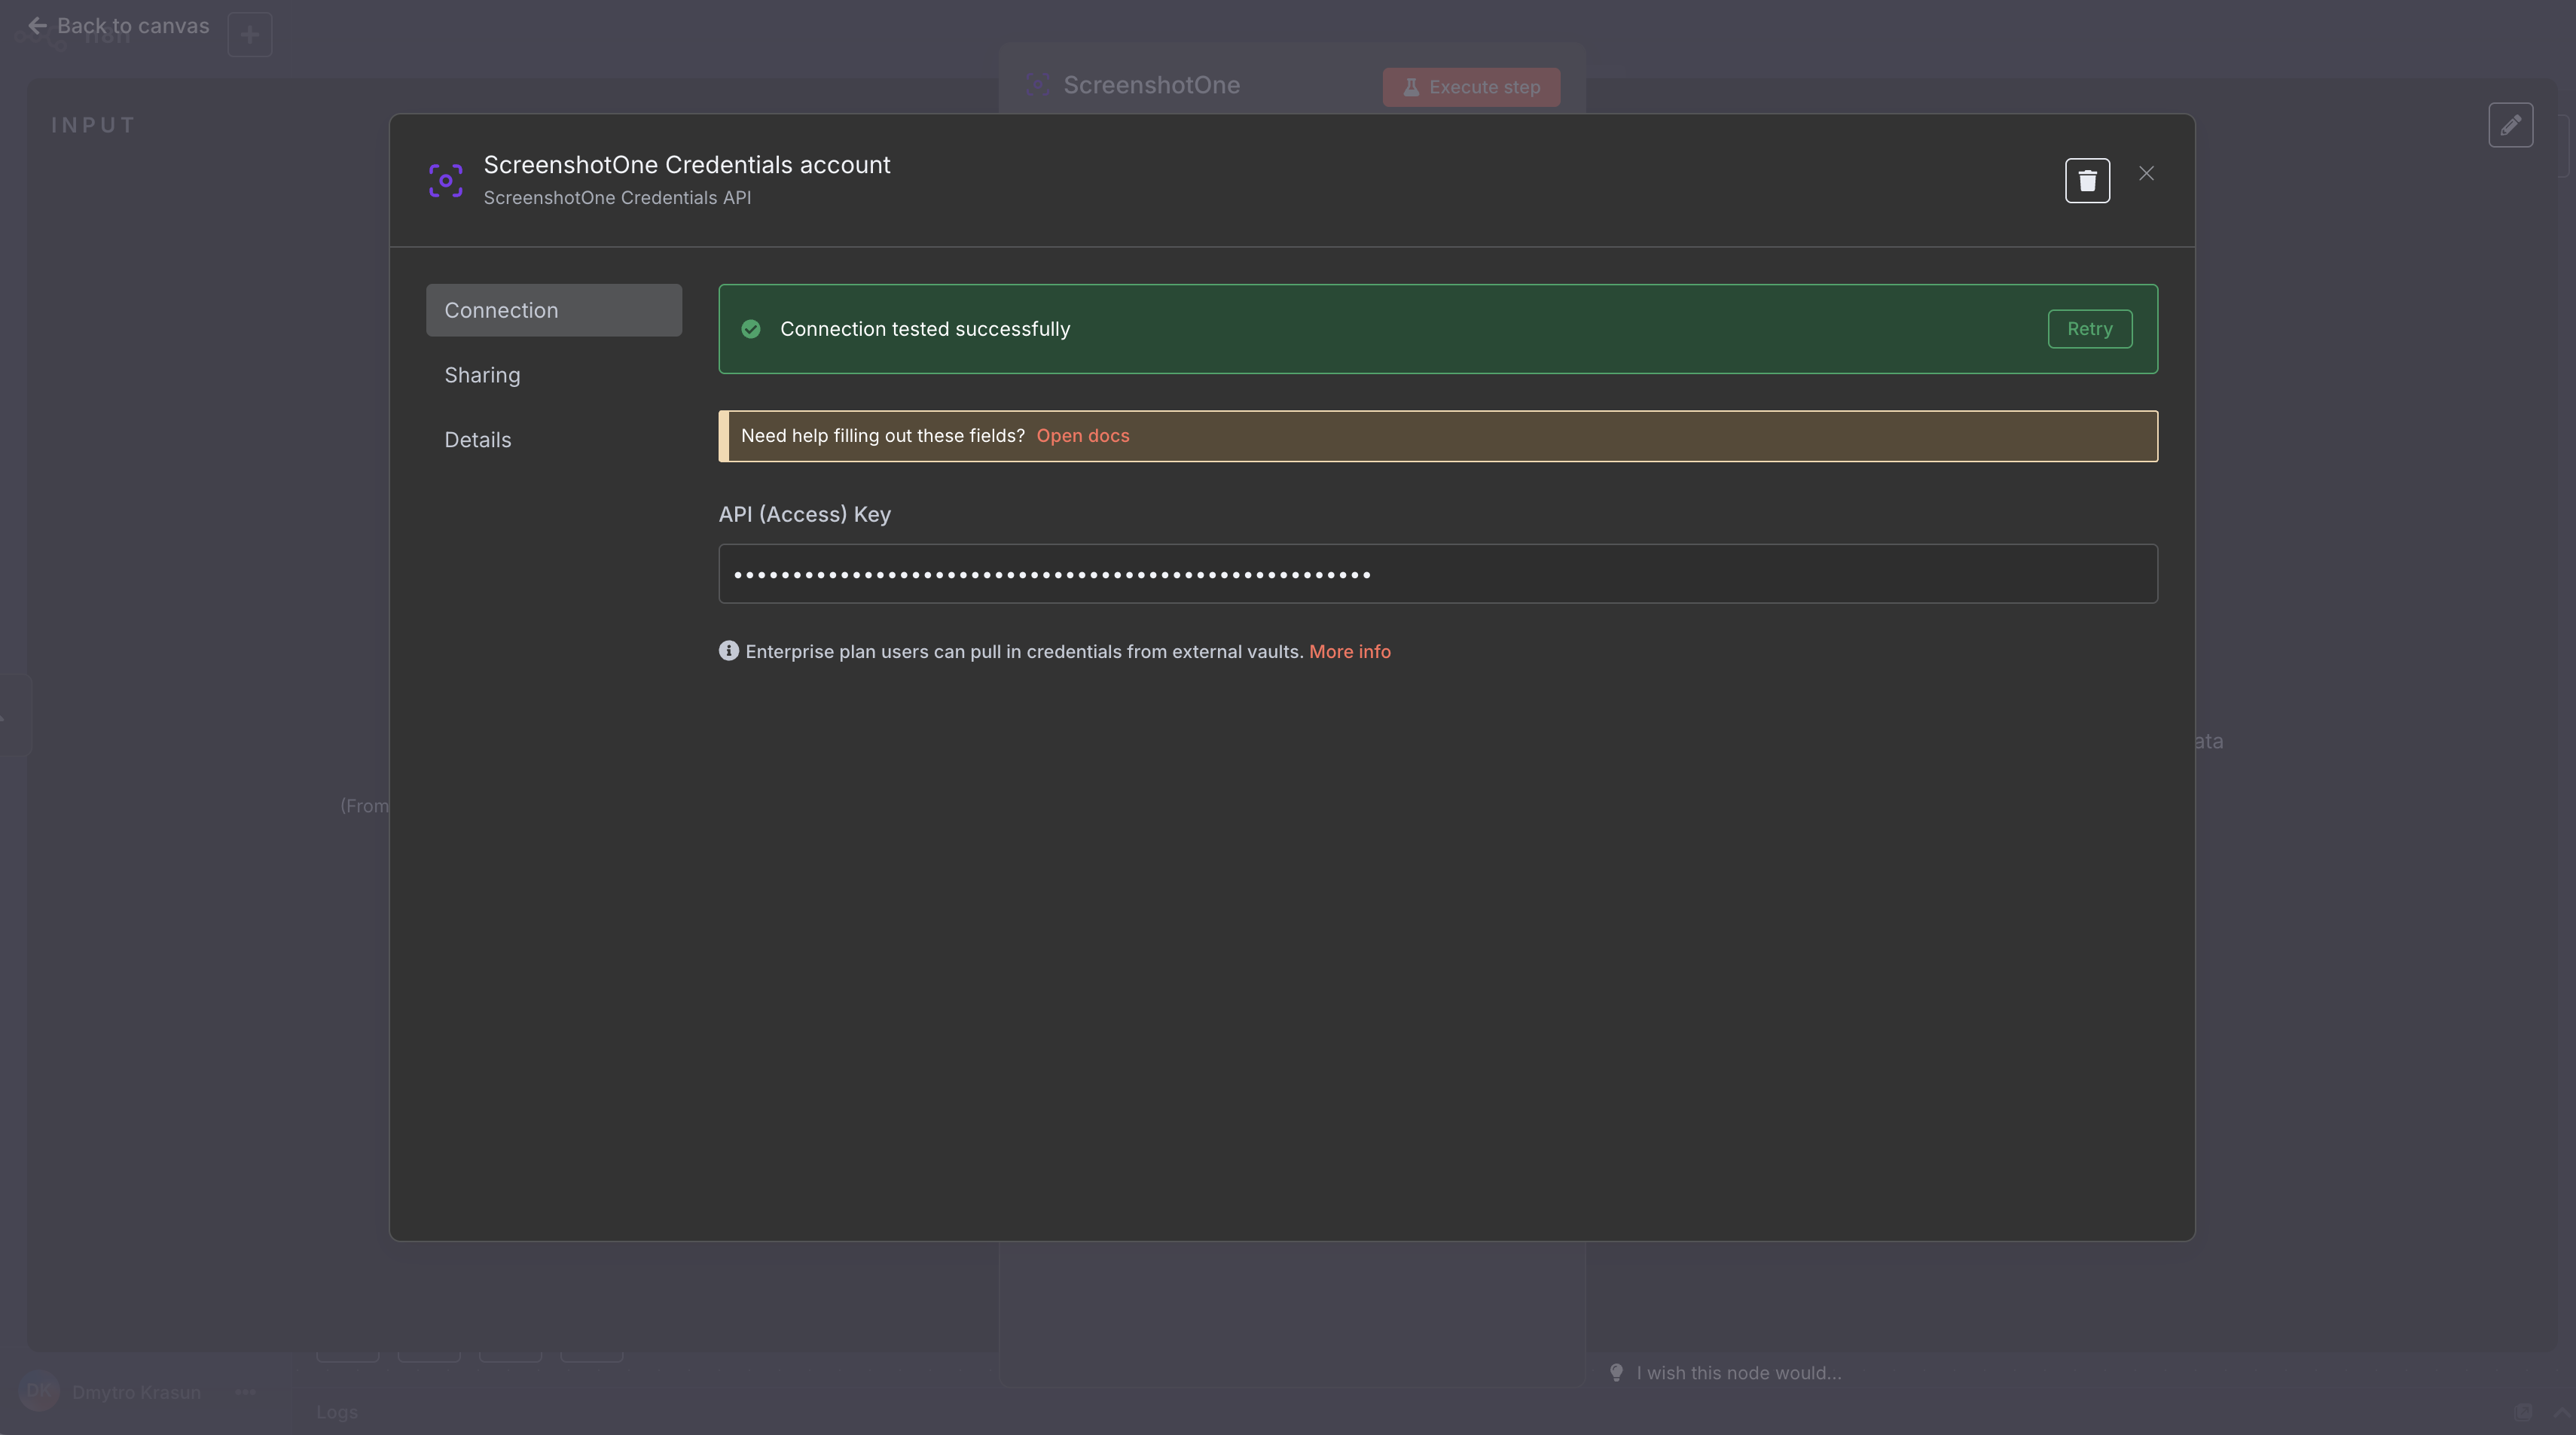2576x1435 pixels.
Task: Click the ScreenshotOne logo in dialog header
Action: tap(446, 181)
